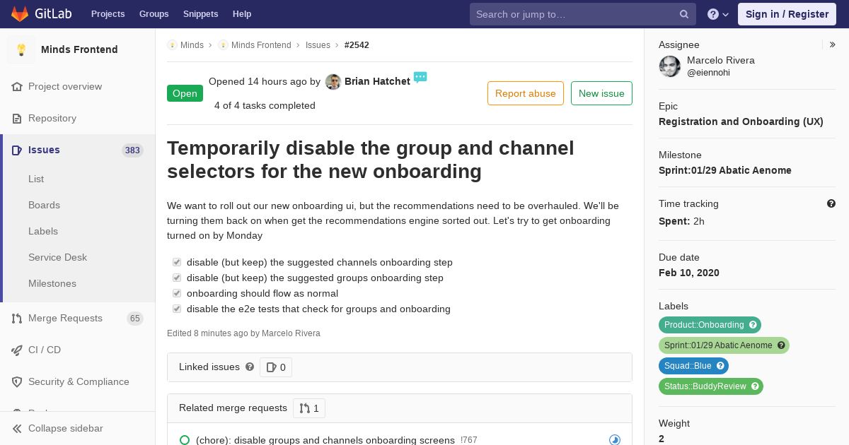The image size is (849, 445).
Task: Click the chat bubble icon by author
Action: [x=420, y=77]
